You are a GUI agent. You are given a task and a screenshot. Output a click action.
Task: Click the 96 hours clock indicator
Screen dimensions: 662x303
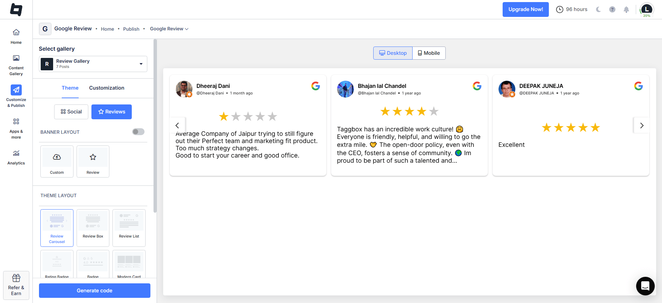[572, 9]
